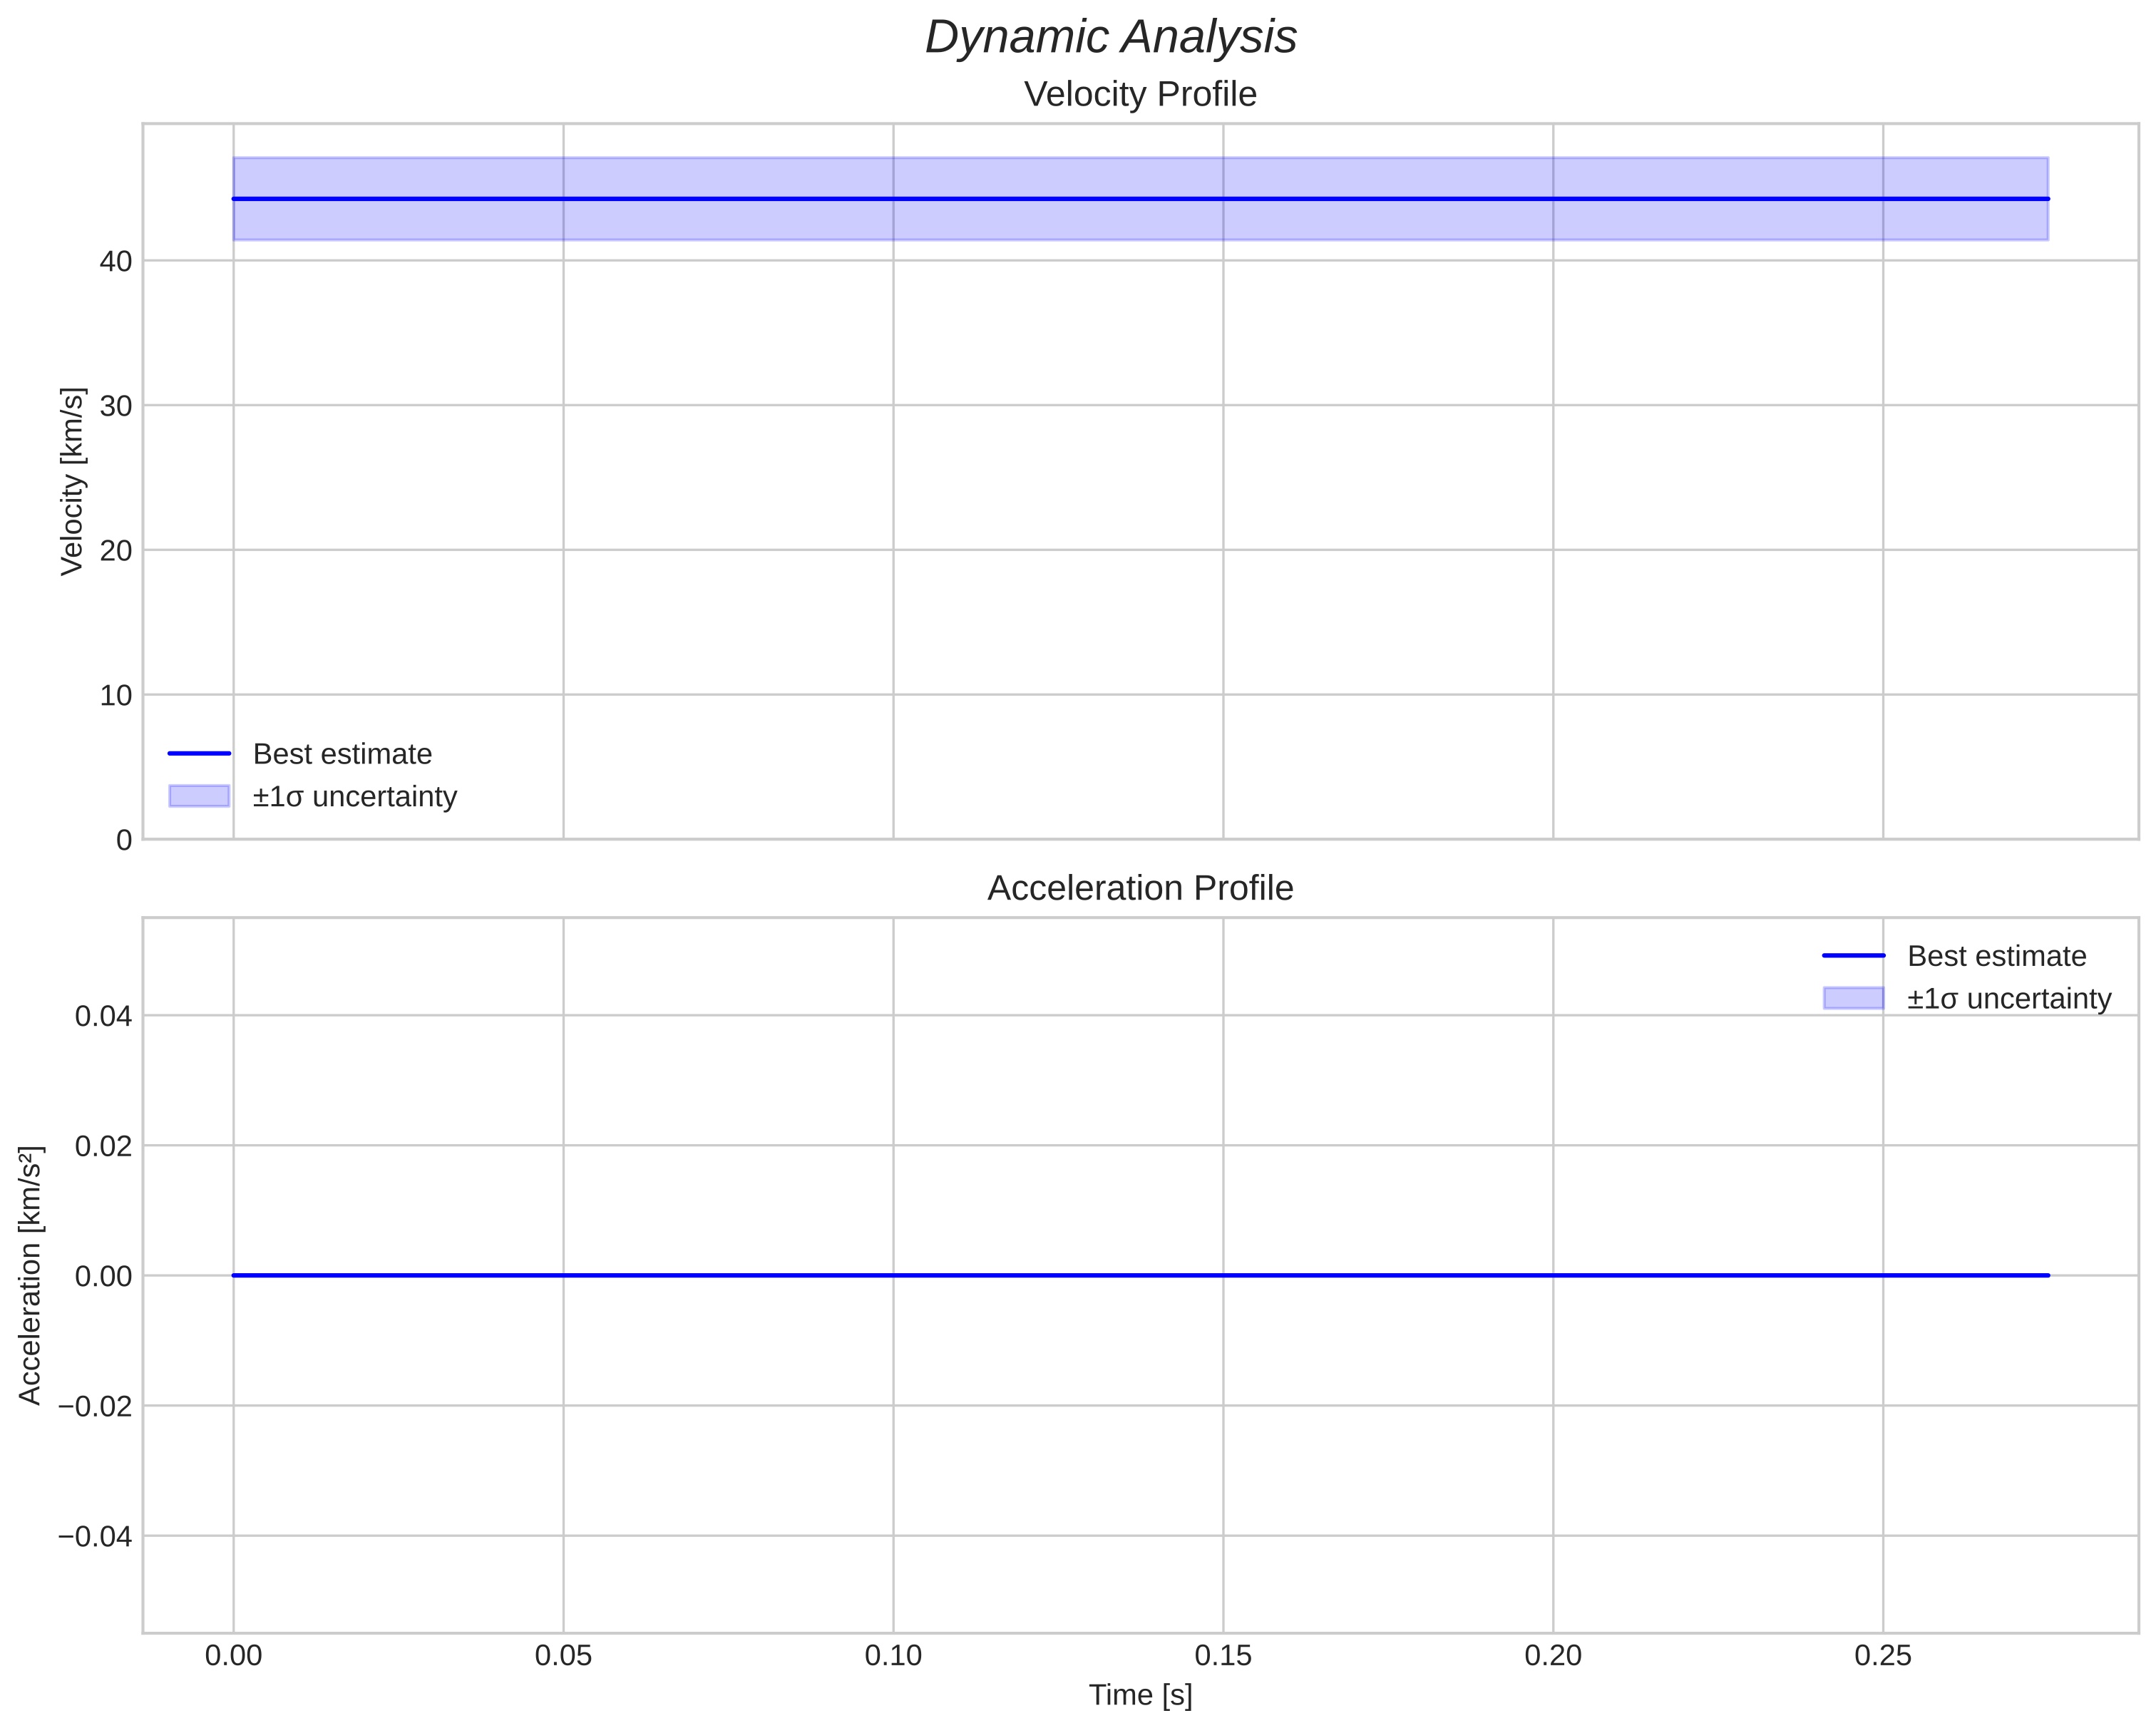Click the Velocity [km/s] axis label
This screenshot has height=1728, width=2156.
(x=72, y=481)
